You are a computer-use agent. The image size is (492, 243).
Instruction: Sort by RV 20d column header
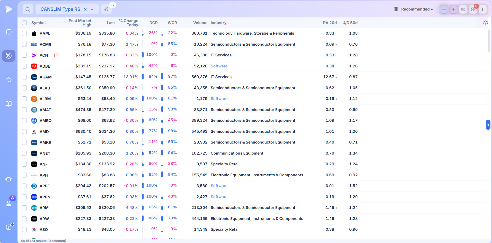tap(330, 23)
